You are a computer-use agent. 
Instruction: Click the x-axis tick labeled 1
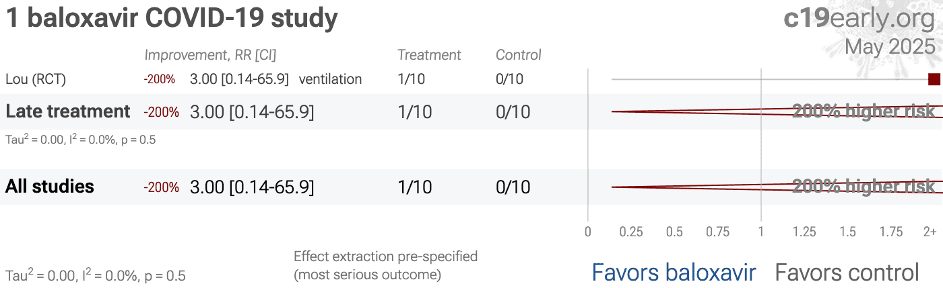[x=761, y=232]
